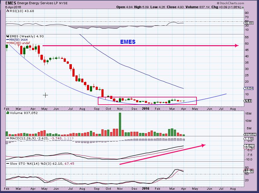The height and width of the screenshot is (193, 259).
Task: Click the RSI(10) 43.68 legend text
Action: click(22, 11)
